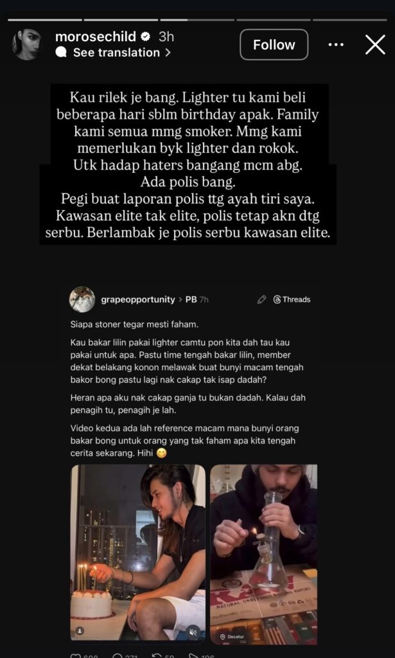Open morosechild's profile picture
The image size is (395, 658).
pyautogui.click(x=27, y=44)
